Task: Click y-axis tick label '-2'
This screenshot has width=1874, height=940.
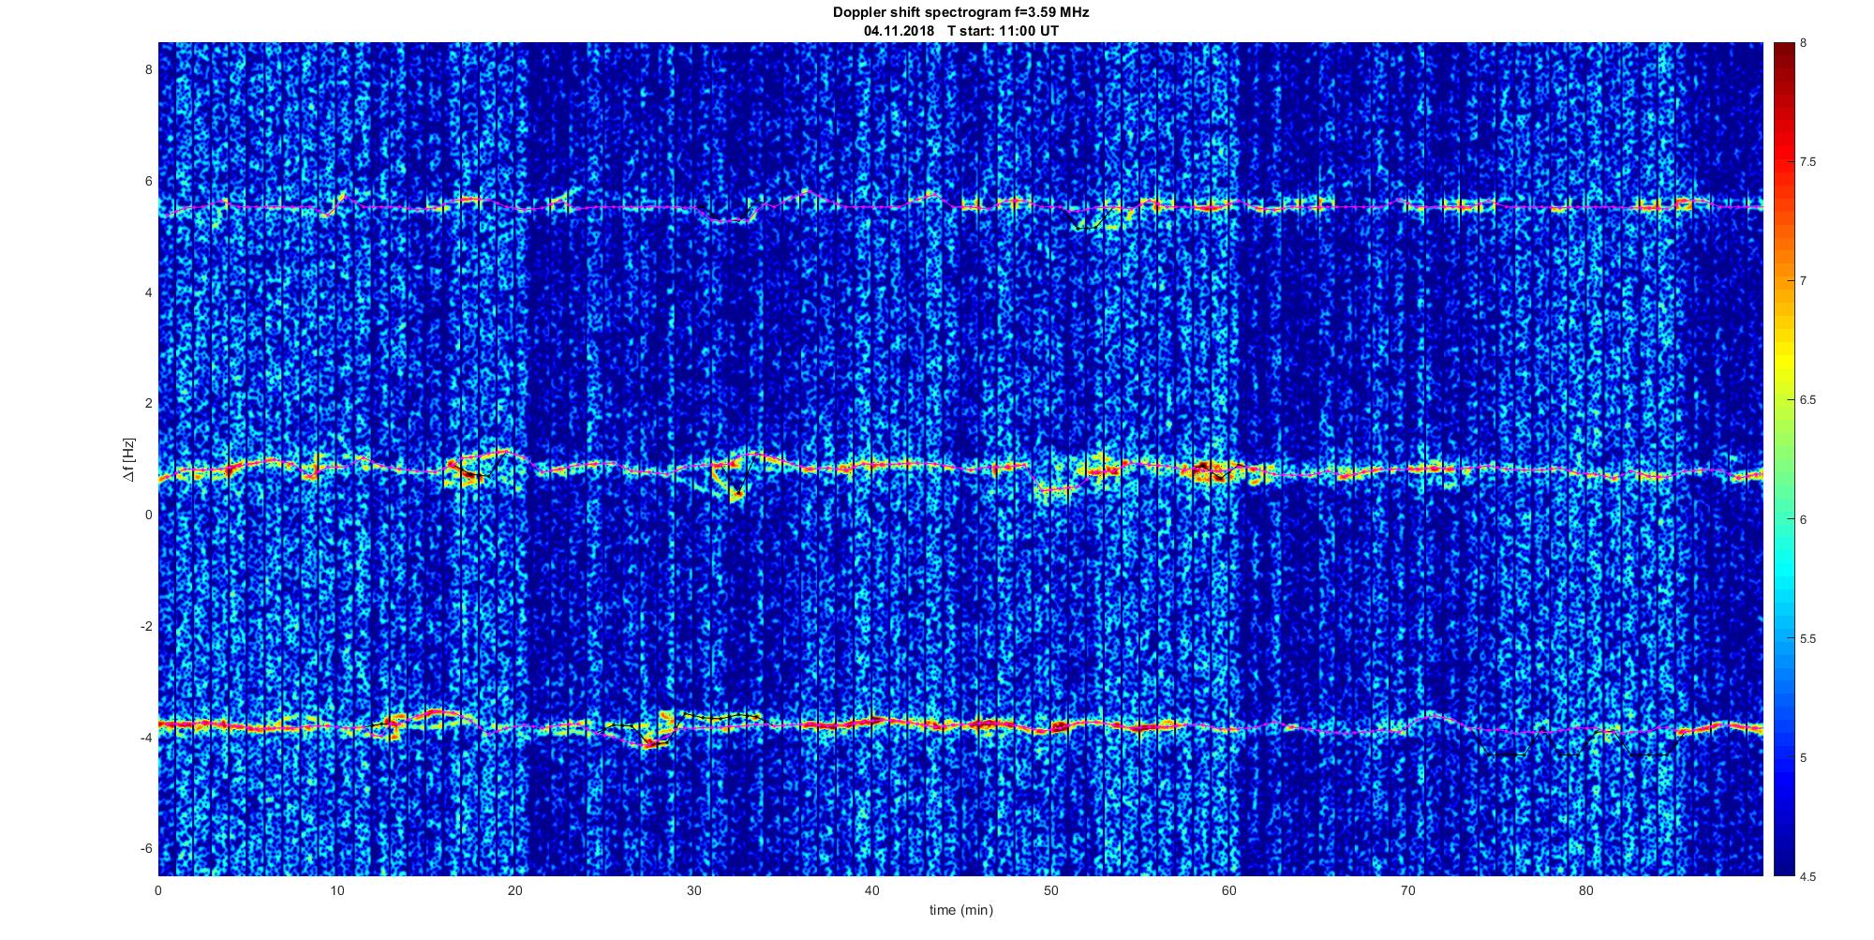Action: (x=145, y=626)
